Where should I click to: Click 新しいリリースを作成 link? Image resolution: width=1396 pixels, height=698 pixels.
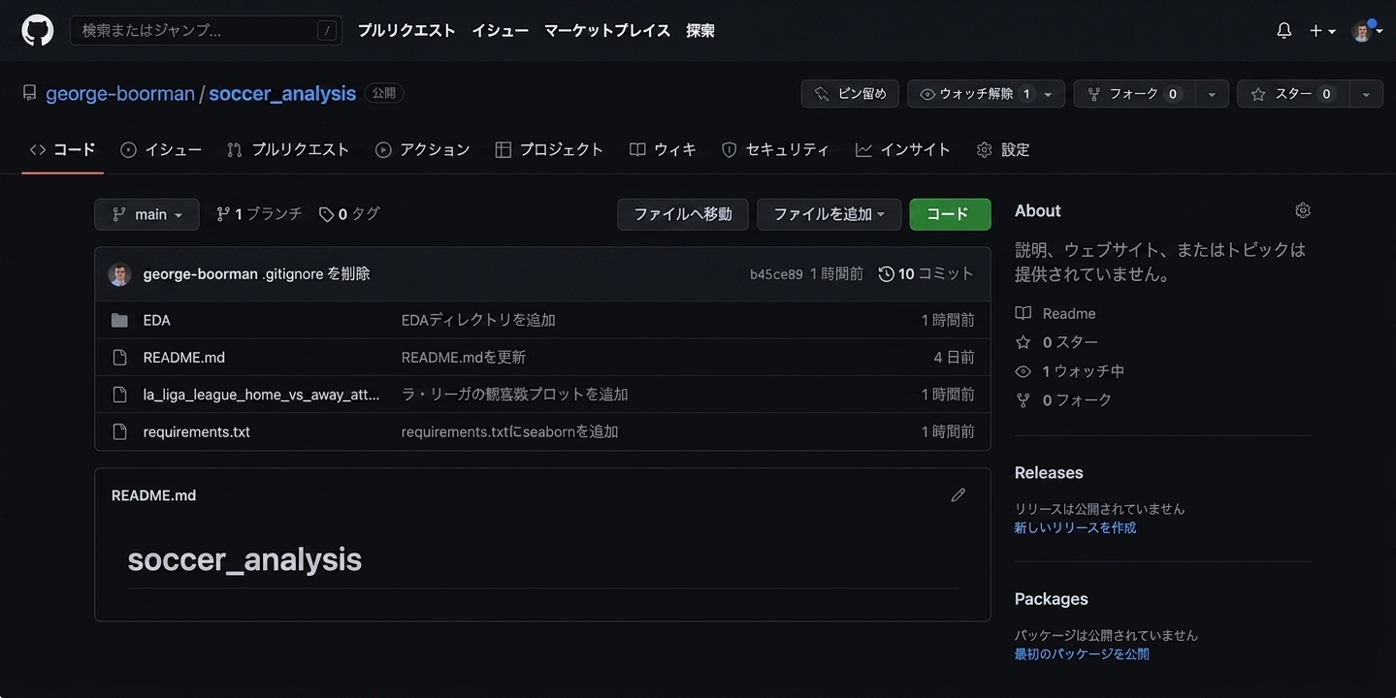pyautogui.click(x=1075, y=528)
